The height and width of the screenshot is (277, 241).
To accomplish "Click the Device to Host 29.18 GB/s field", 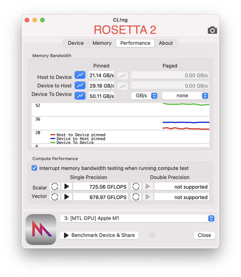I will 101,86.
